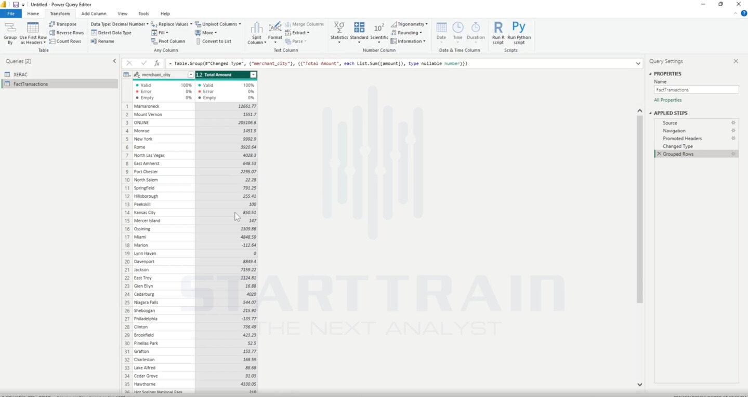Image resolution: width=748 pixels, height=397 pixels.
Task: Open the Statistics functions
Action: coord(339,32)
